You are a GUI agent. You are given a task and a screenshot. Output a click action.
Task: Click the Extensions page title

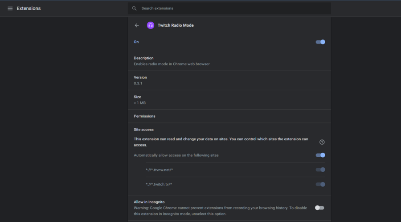tap(29, 8)
